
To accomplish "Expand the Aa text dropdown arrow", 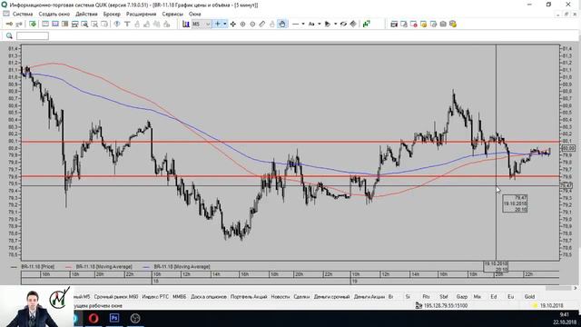I will [x=319, y=25].
